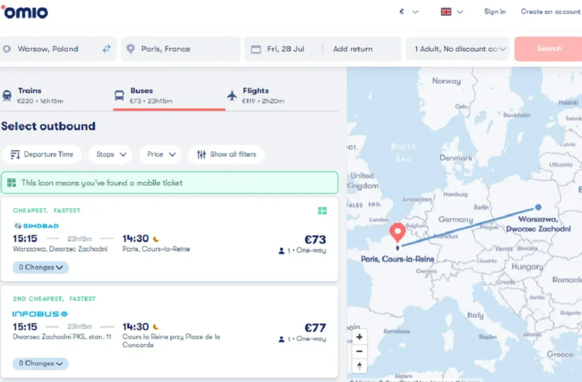Click the red Paris pin on the map
Viewport: 582px width, 382px height.
tap(398, 232)
